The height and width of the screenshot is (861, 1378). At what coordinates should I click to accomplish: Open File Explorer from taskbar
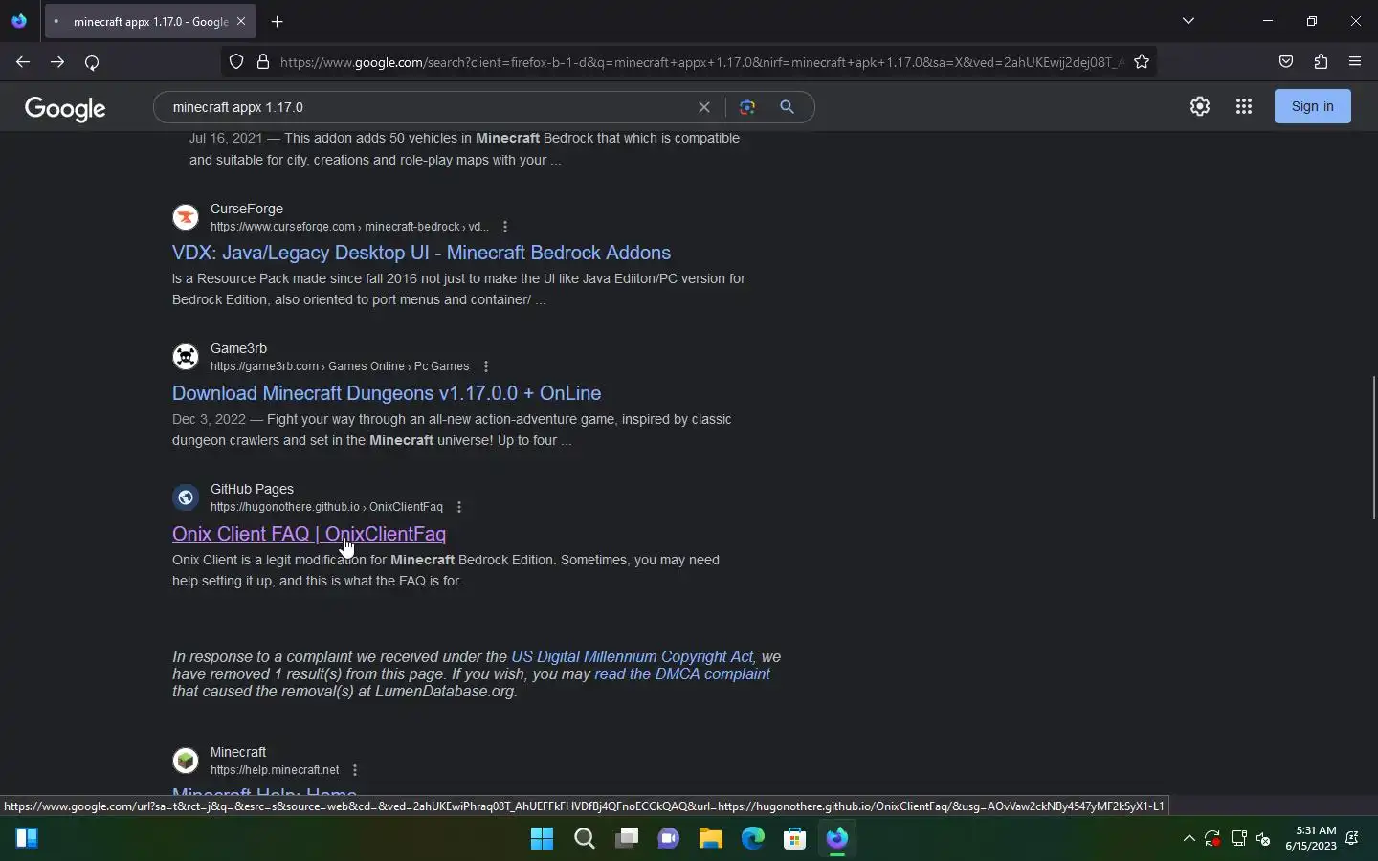(710, 838)
